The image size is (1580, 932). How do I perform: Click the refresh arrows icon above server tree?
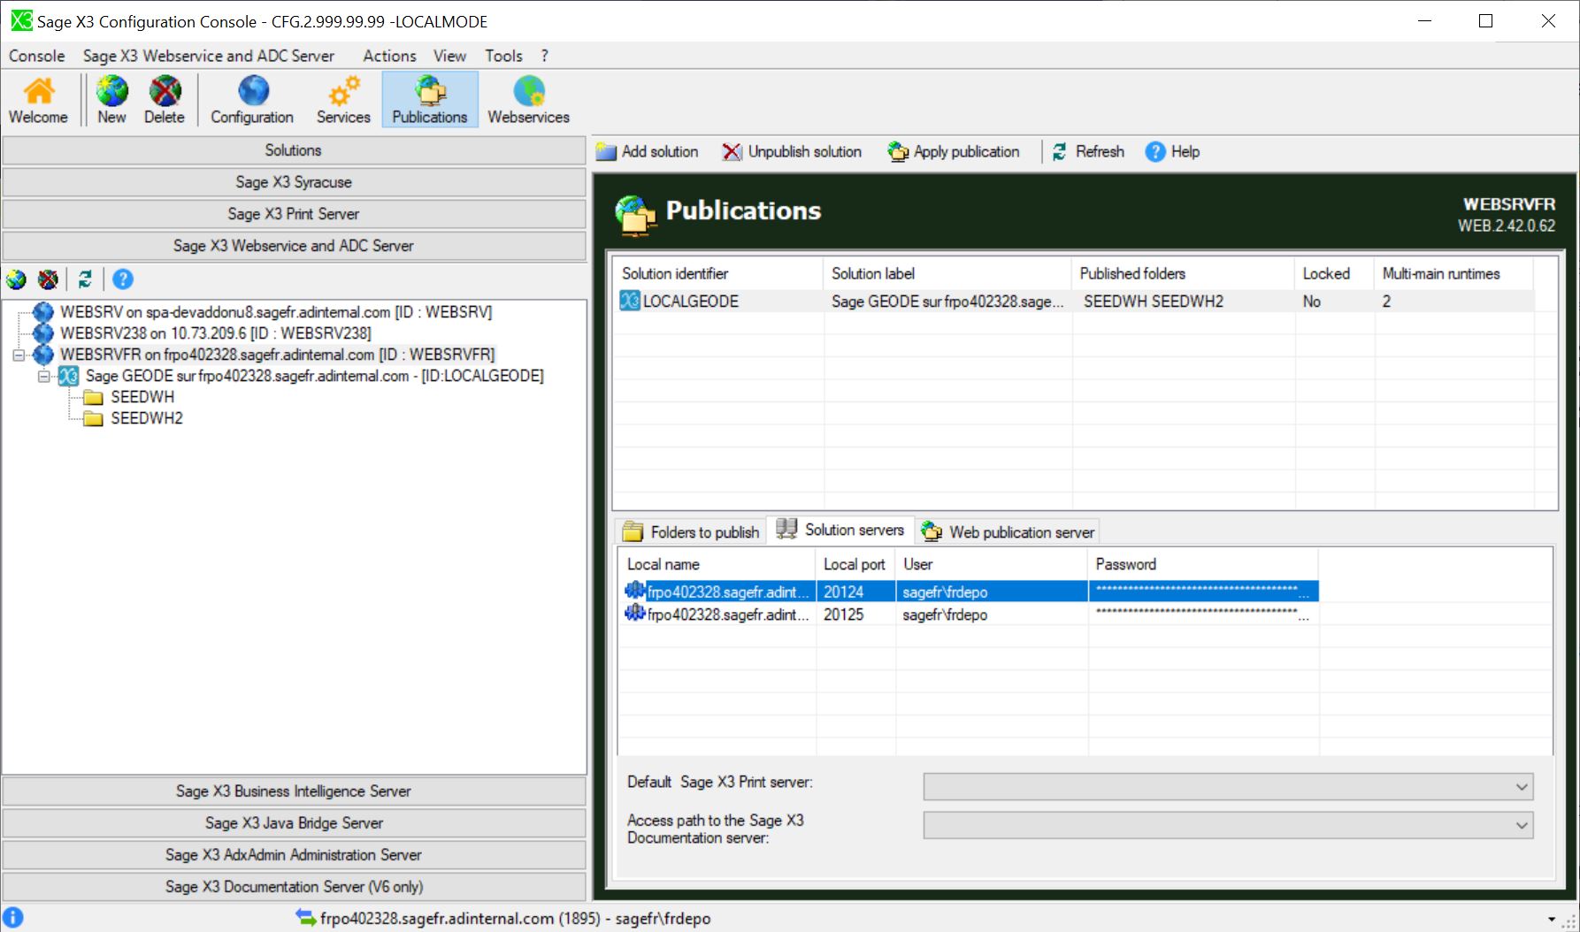coord(85,279)
